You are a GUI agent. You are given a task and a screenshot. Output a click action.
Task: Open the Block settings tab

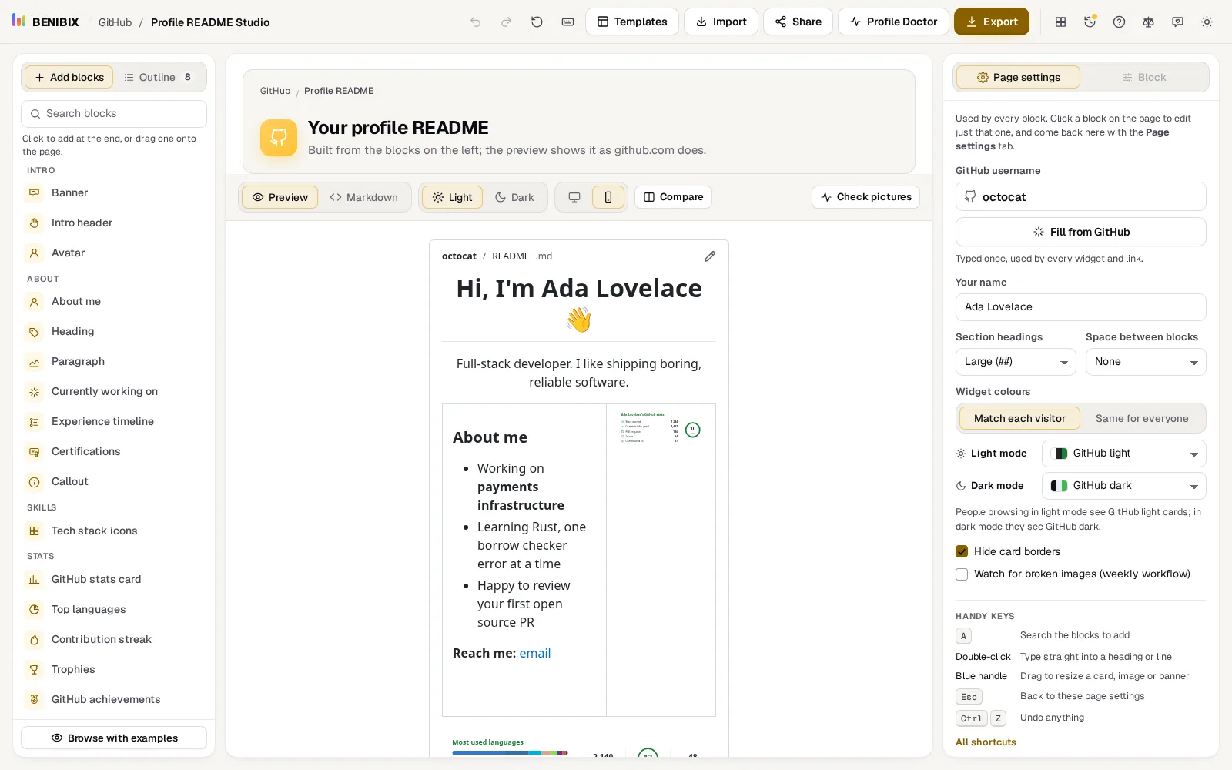tap(1144, 77)
